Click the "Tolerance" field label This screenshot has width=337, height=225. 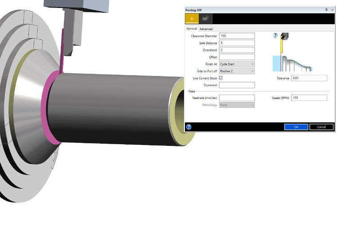coord(283,78)
